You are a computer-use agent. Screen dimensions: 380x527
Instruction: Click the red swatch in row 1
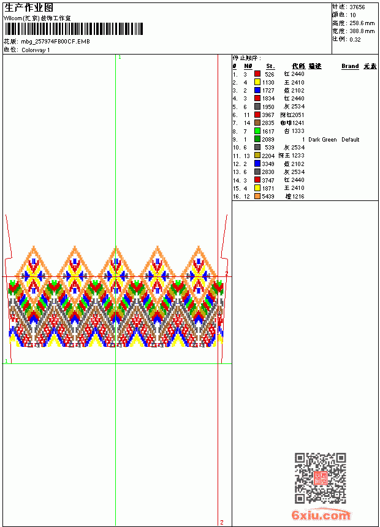[x=257, y=74]
